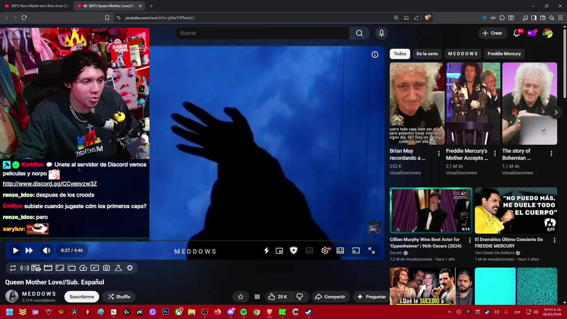Take a video screenshot with camera icon

[x=106, y=268]
